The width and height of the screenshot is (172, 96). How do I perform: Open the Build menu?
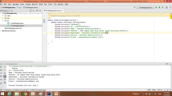(x=41, y=4)
